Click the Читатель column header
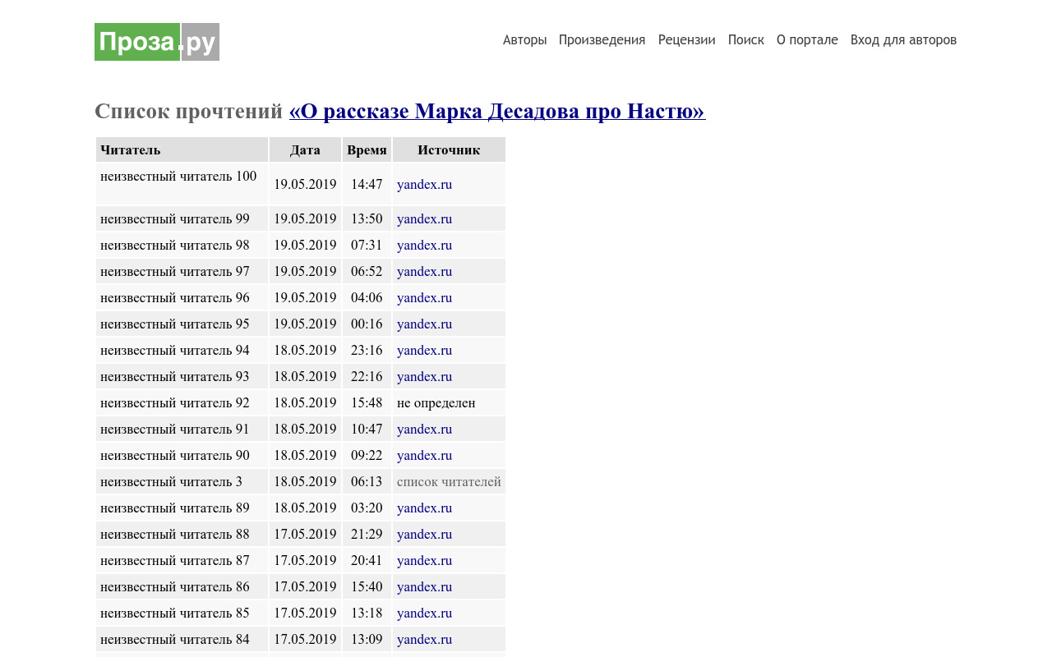Screen dimensions: 1052x657 [182, 149]
